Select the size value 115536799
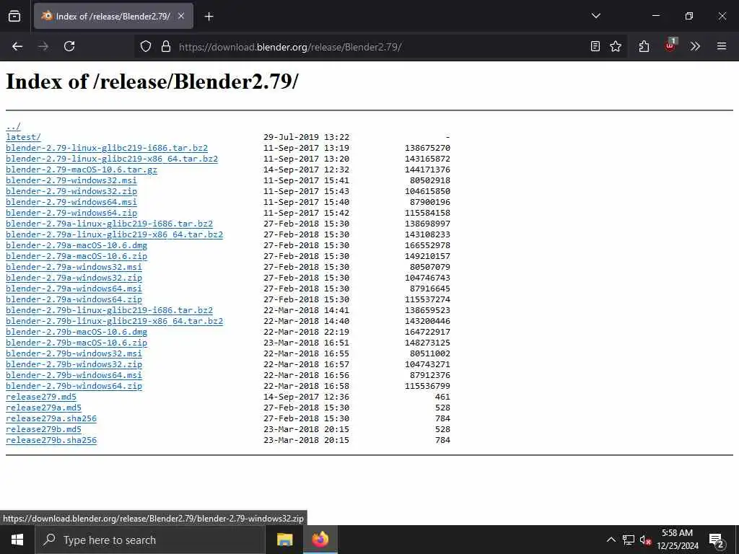This screenshot has height=554, width=739. [x=427, y=387]
